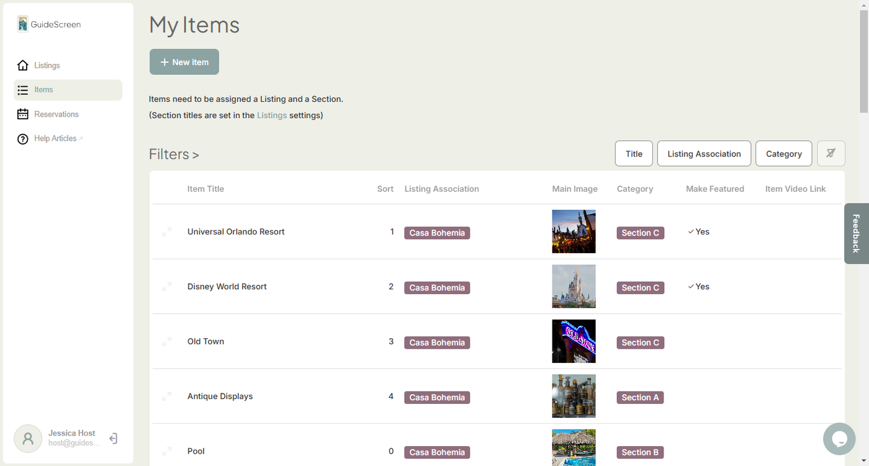869x466 pixels.
Task: Click the New item button
Action: pos(184,62)
